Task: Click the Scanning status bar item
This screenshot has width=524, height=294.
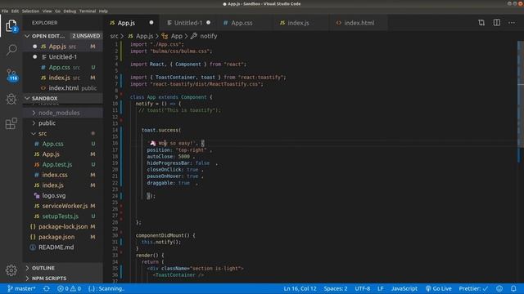Action: coord(106,288)
